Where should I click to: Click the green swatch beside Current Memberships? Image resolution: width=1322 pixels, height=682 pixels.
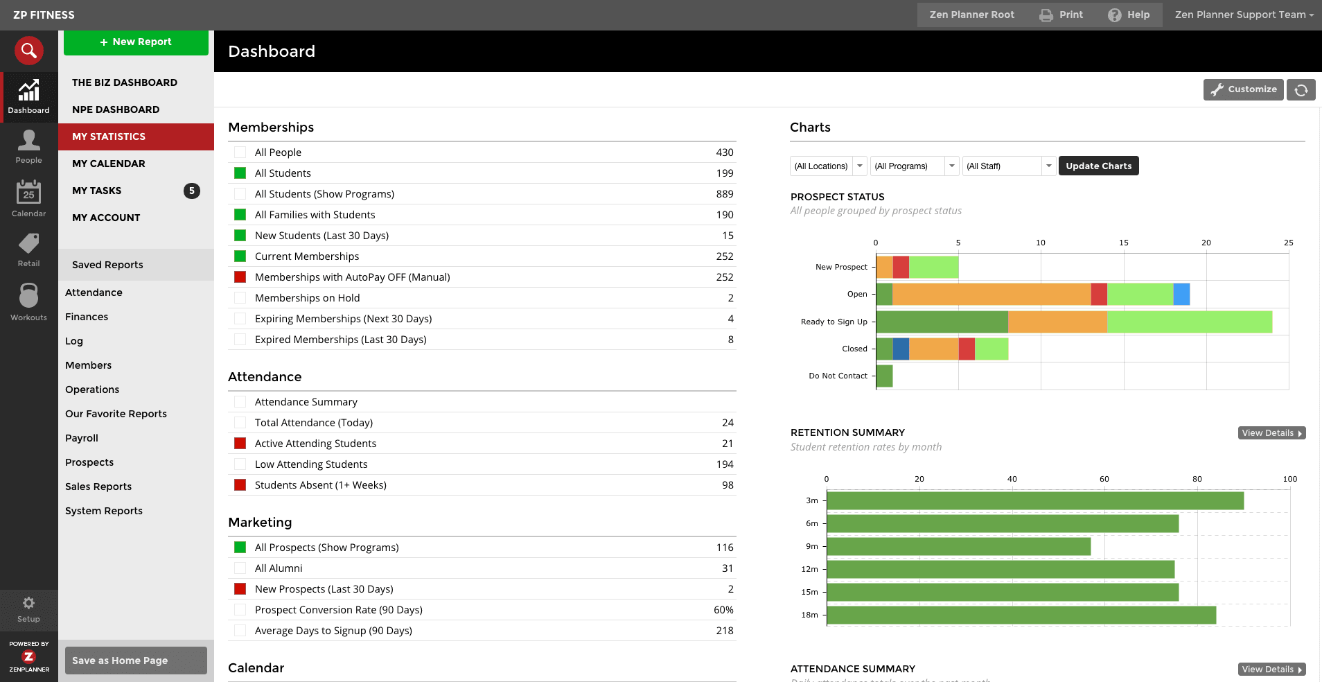[x=240, y=256]
